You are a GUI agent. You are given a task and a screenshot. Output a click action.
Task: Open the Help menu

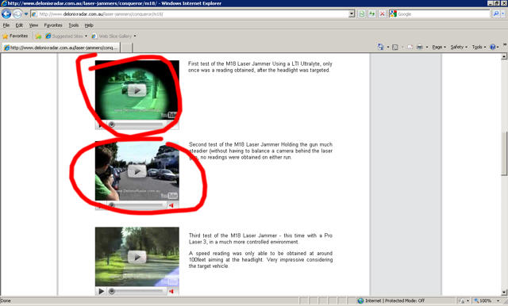coord(89,25)
